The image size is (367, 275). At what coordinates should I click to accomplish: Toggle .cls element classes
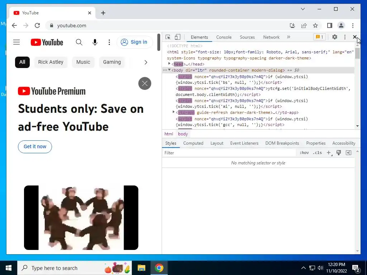point(317,153)
